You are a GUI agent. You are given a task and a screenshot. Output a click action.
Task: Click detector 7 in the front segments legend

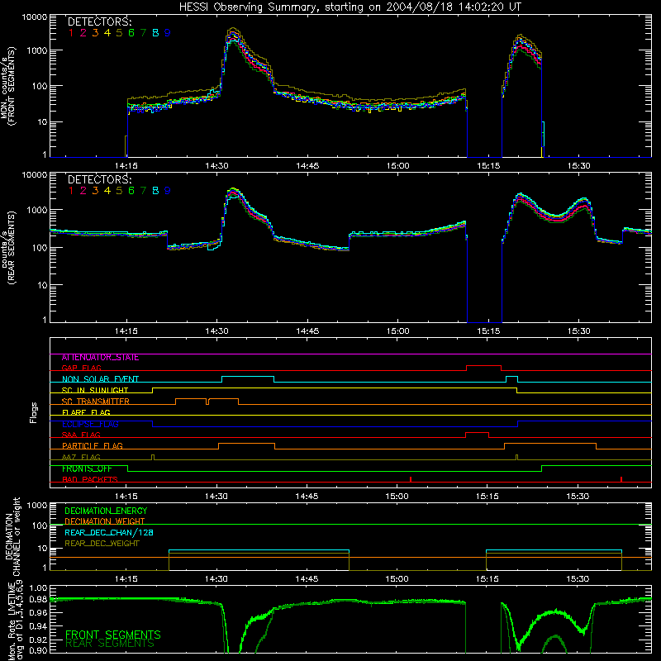[x=143, y=33]
